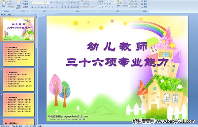
Task: Open the Shape Outline (形状轮廓) menu
Action: pyautogui.click(x=134, y=4)
